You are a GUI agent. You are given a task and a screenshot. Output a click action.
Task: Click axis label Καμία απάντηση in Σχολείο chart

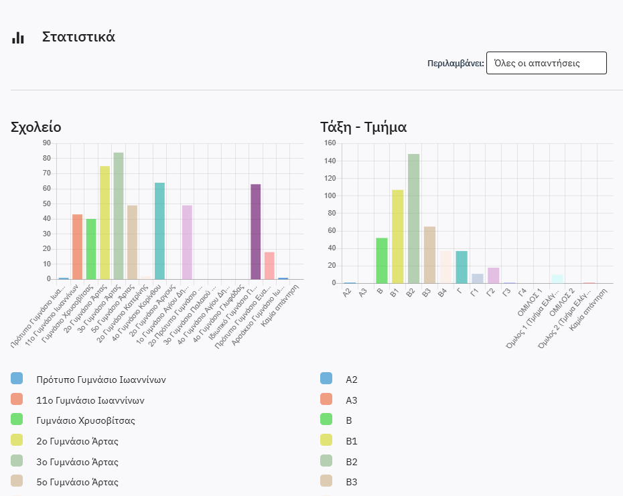tap(279, 306)
